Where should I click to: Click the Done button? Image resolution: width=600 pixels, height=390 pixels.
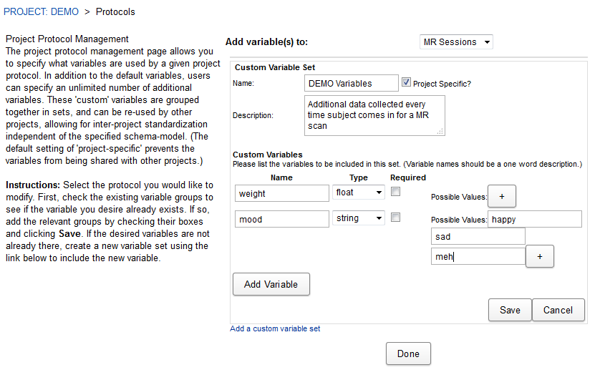(408, 354)
